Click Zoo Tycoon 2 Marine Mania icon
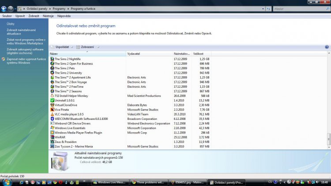 coord(52,146)
